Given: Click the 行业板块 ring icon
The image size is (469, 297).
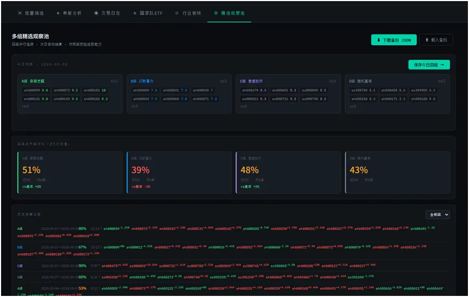Looking at the screenshot, I should (177, 13).
